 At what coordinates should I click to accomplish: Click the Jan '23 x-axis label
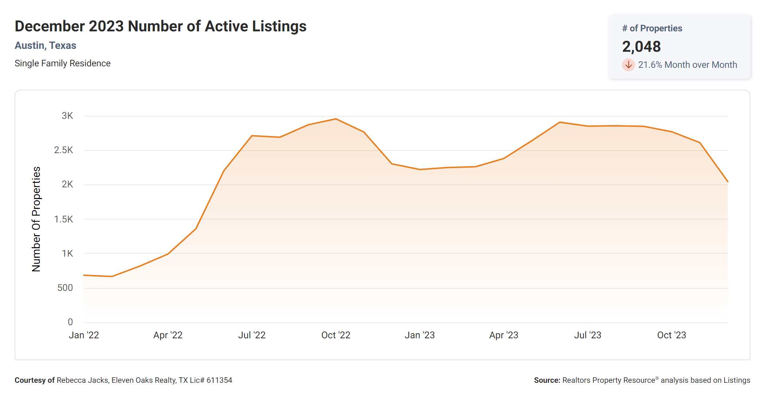click(x=420, y=335)
